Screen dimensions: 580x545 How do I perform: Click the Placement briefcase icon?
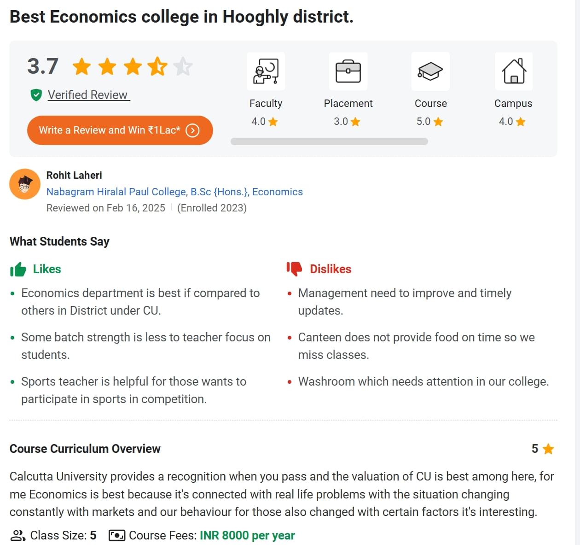click(348, 71)
